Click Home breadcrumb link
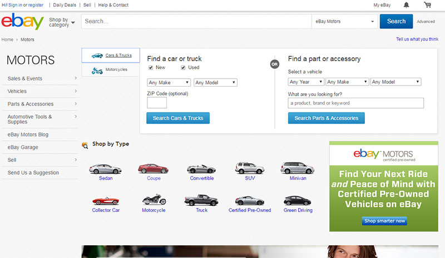Viewport: 445px width, 258px height. pos(7,39)
